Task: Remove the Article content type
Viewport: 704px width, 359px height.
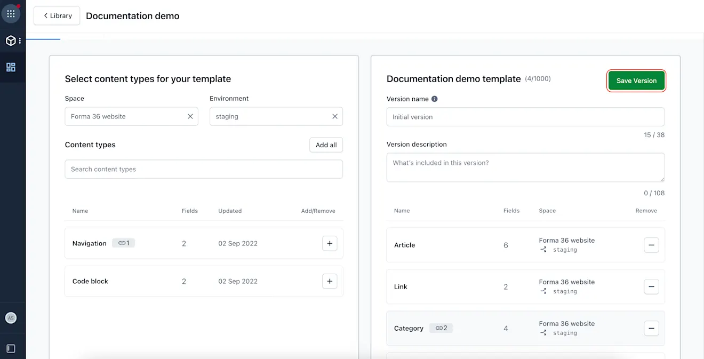Action: [651, 245]
